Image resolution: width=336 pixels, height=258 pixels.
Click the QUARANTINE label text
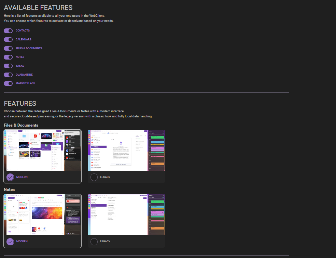[24, 75]
